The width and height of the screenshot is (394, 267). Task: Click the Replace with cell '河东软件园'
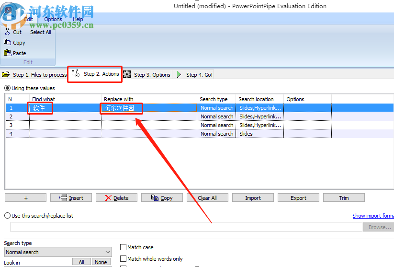(x=149, y=108)
